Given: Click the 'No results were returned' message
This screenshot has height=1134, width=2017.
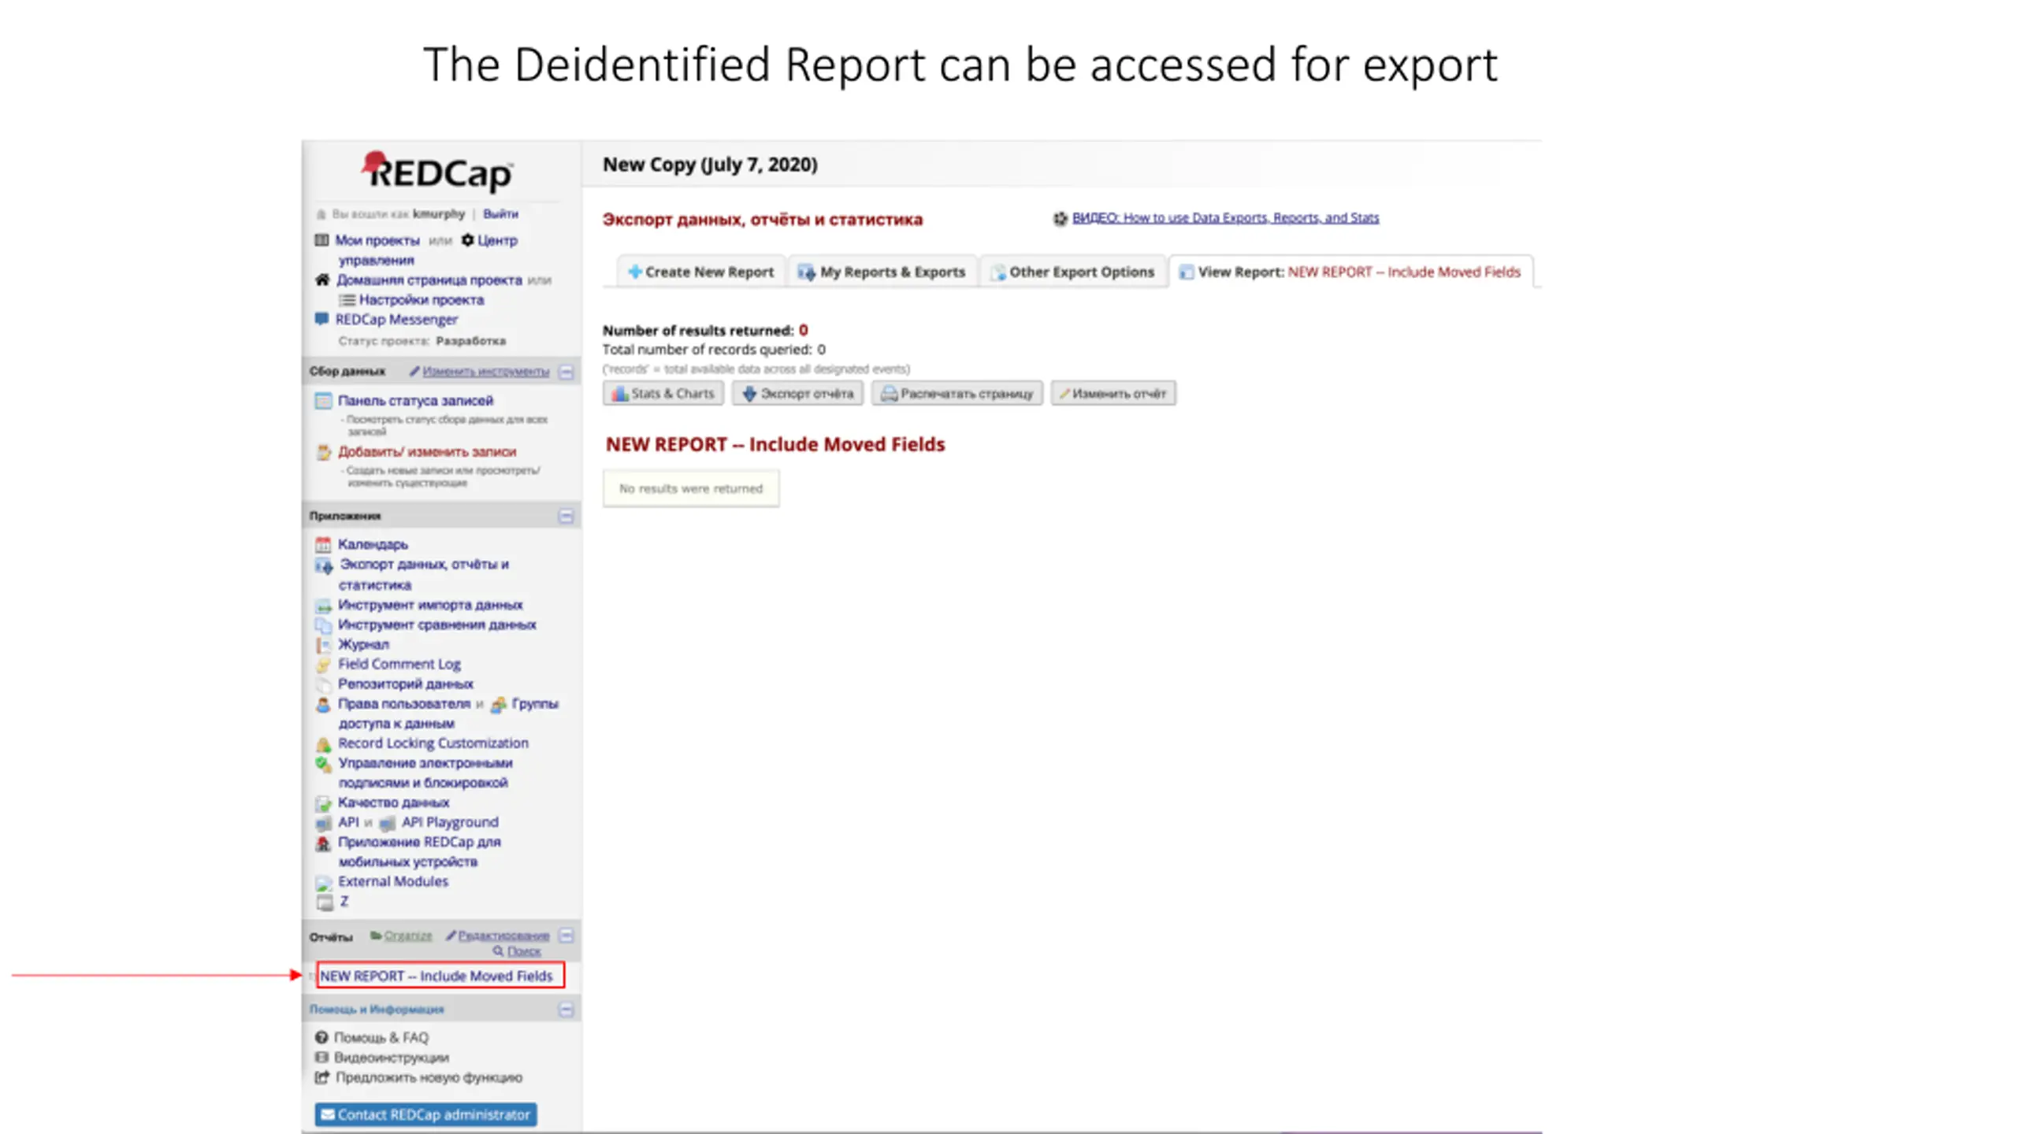Looking at the screenshot, I should click(690, 488).
